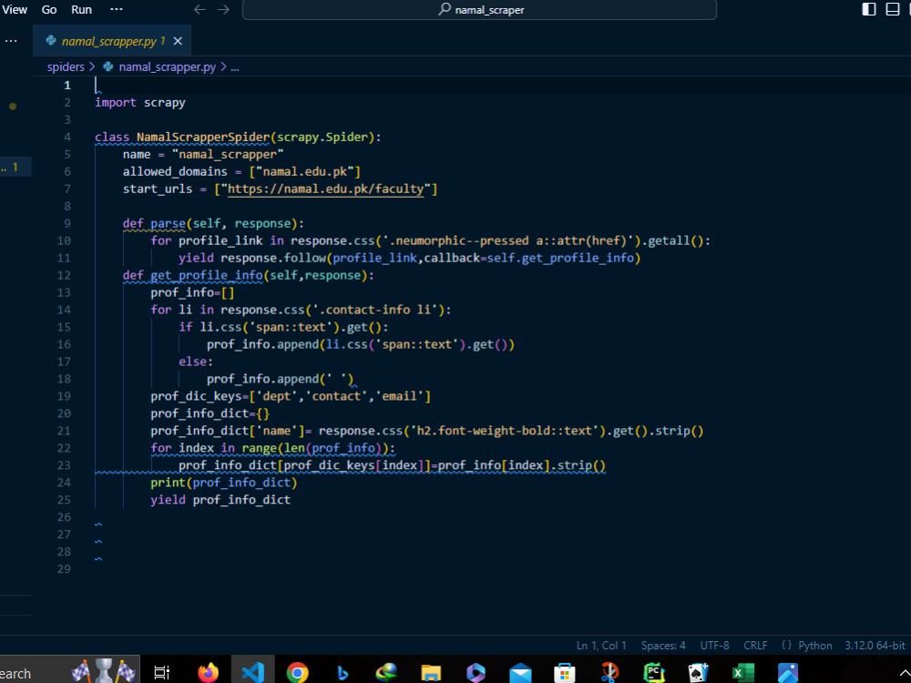911x683 pixels.
Task: Click the 'Ln 1, Col 1' status entry
Action: (601, 646)
